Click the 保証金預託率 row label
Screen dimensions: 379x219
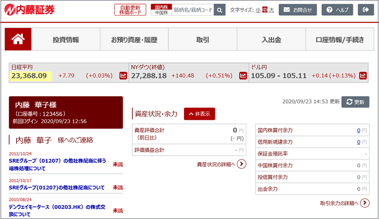273,154
